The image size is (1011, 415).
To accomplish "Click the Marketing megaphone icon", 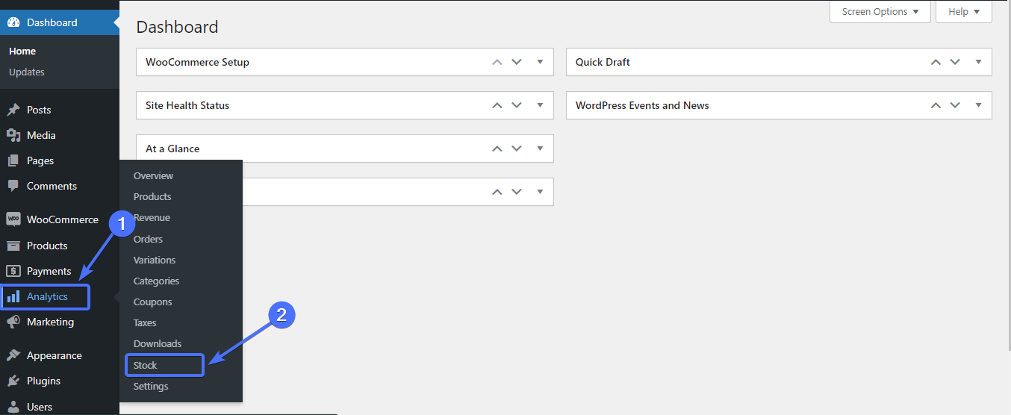I will pos(13,322).
